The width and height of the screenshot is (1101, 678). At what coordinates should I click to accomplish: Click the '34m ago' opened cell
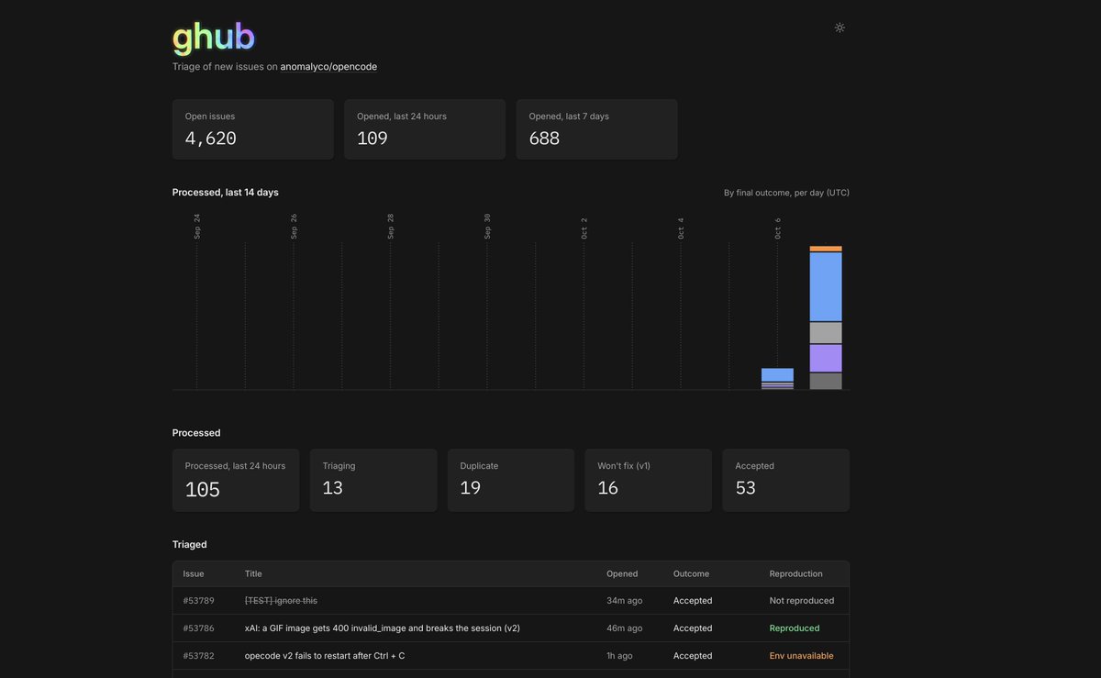[625, 601]
